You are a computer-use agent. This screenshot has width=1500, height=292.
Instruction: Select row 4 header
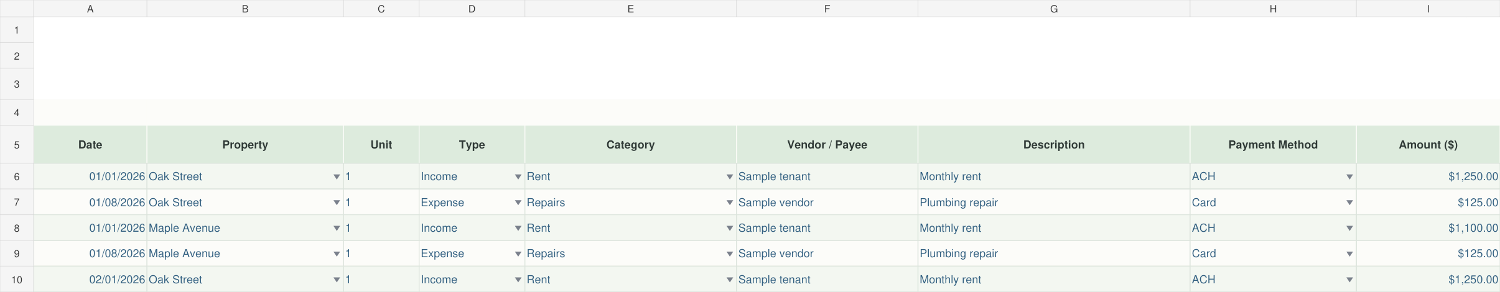pos(17,112)
